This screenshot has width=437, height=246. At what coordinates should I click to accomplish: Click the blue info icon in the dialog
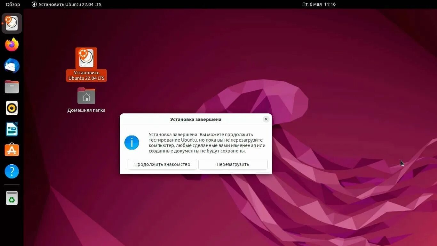(x=132, y=143)
